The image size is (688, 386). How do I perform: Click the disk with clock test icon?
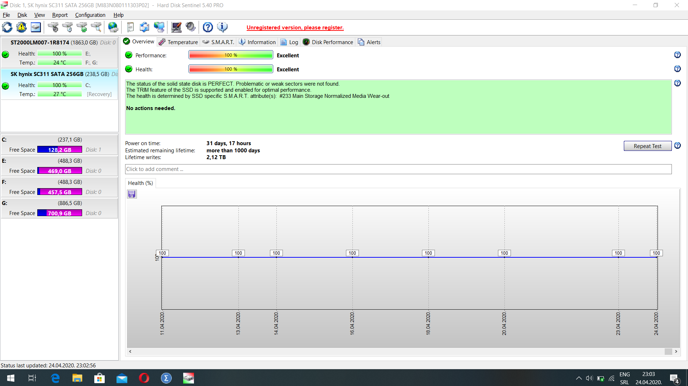click(x=67, y=27)
